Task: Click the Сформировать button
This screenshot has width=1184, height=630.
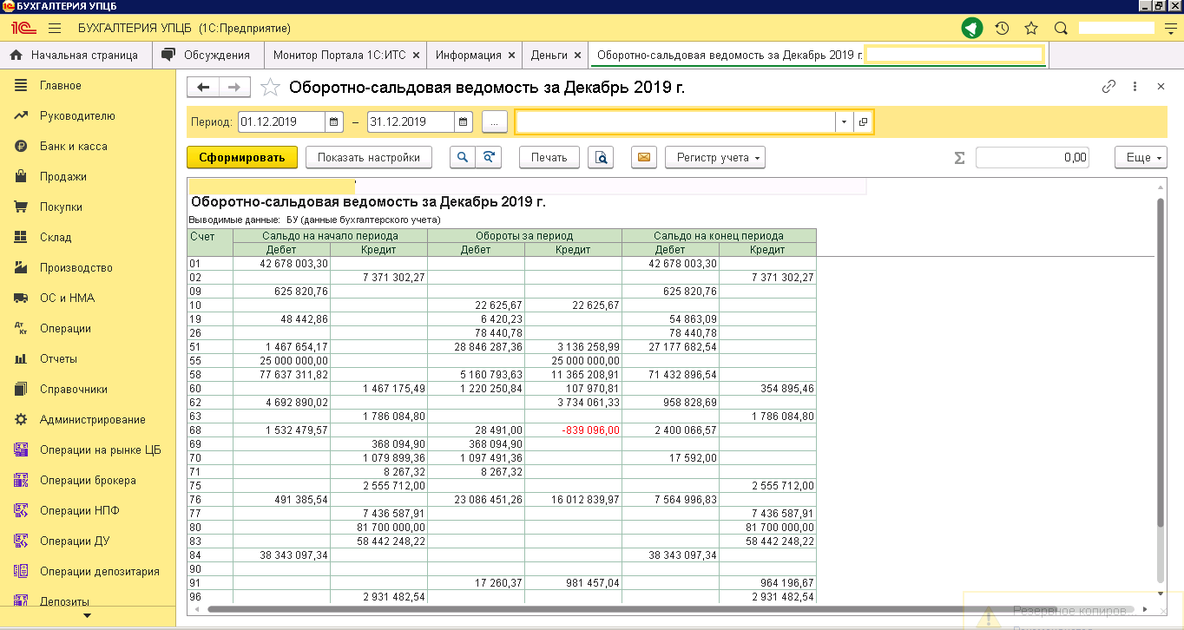Action: pos(242,157)
